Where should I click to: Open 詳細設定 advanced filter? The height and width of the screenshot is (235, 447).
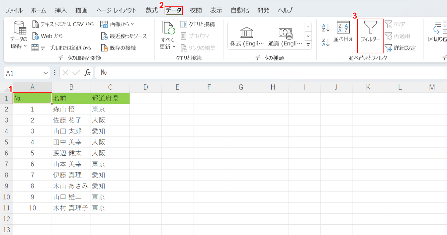(400, 48)
